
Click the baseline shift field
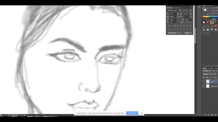tap(173, 22)
